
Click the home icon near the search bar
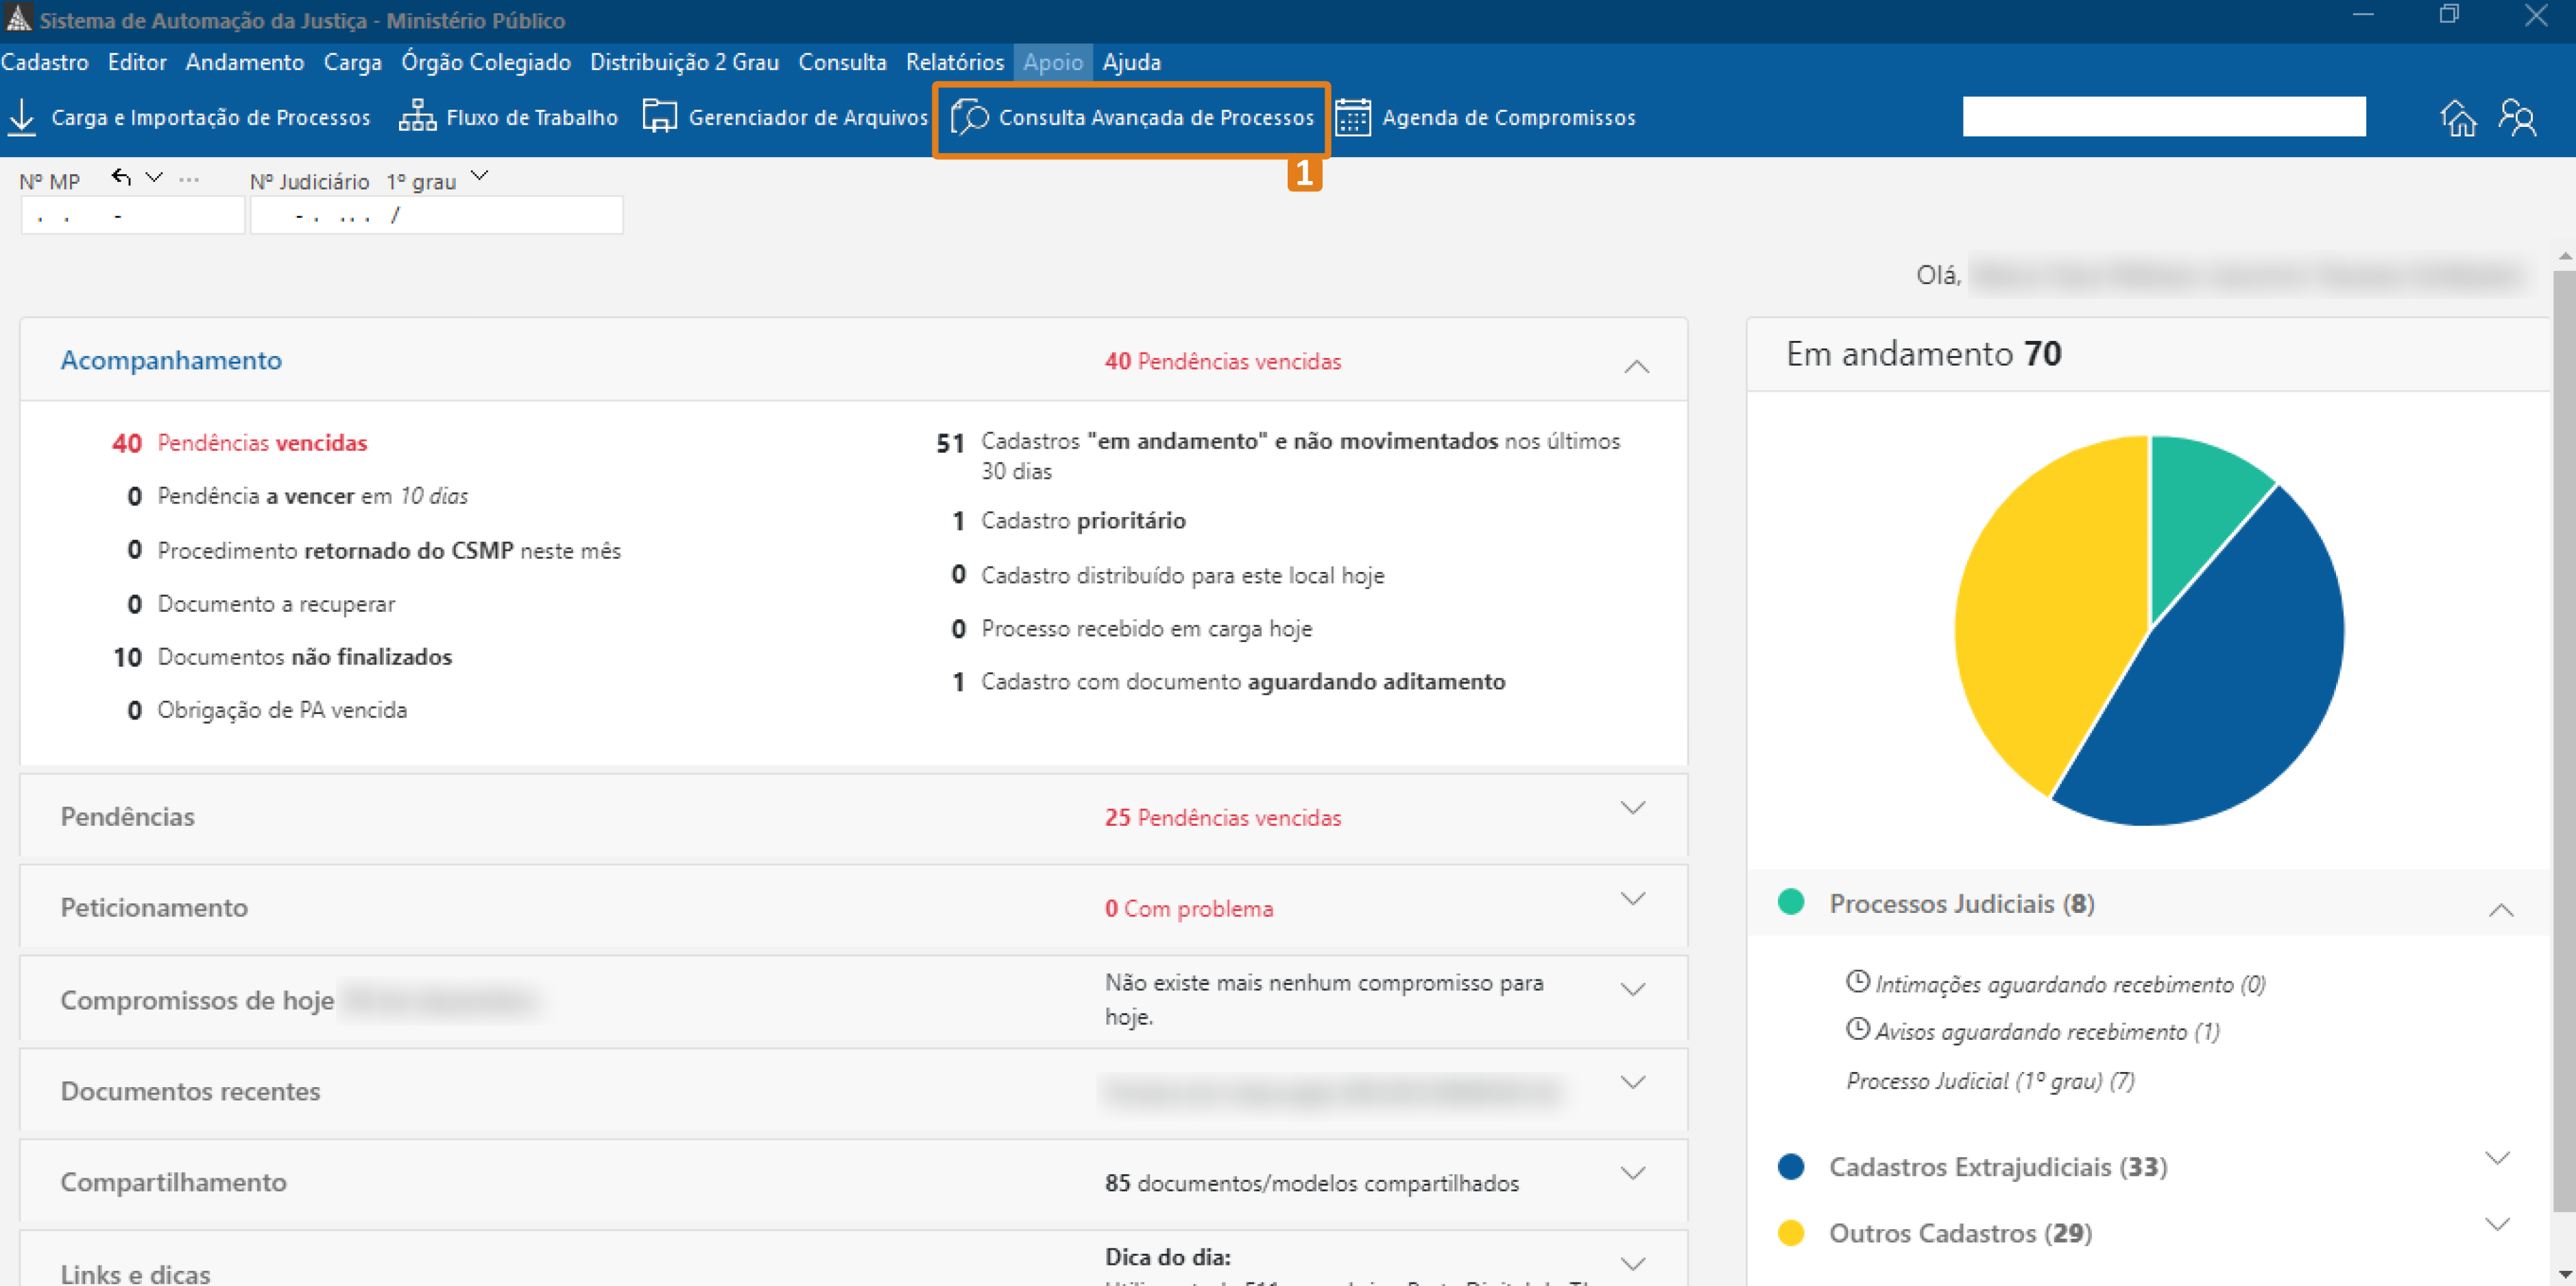(2460, 117)
